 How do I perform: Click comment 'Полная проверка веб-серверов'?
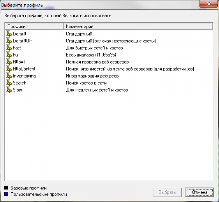click(97, 62)
